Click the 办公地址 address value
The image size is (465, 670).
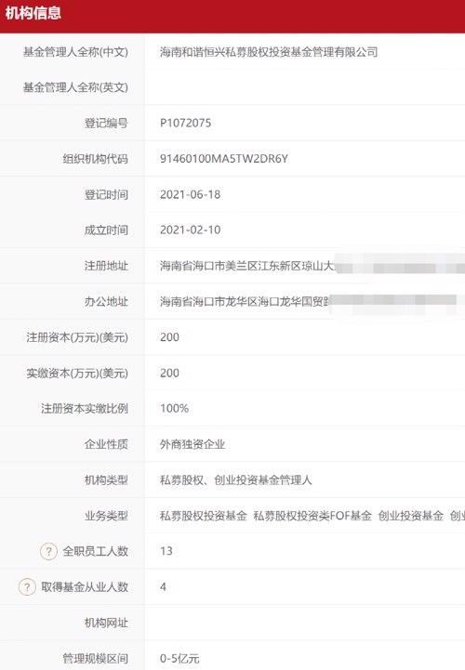click(312, 301)
